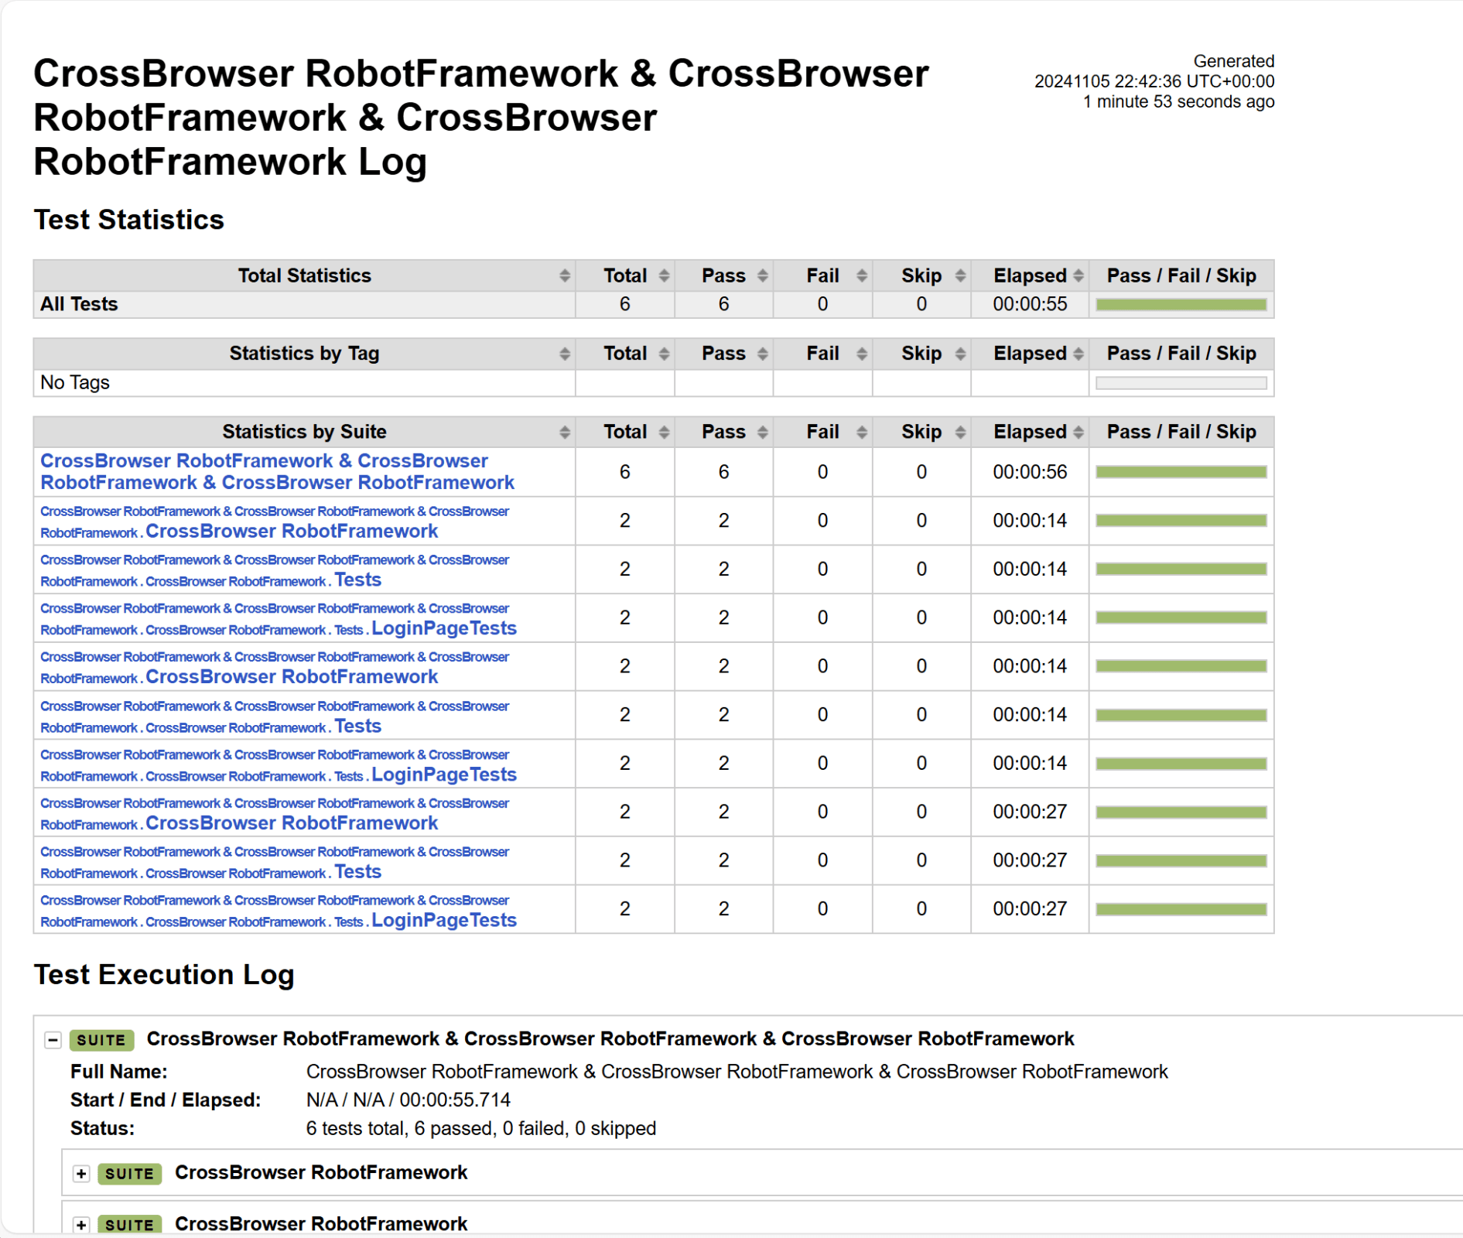Open the second CrossBrowser RobotFramework suite link
The height and width of the screenshot is (1238, 1463).
pos(292,677)
